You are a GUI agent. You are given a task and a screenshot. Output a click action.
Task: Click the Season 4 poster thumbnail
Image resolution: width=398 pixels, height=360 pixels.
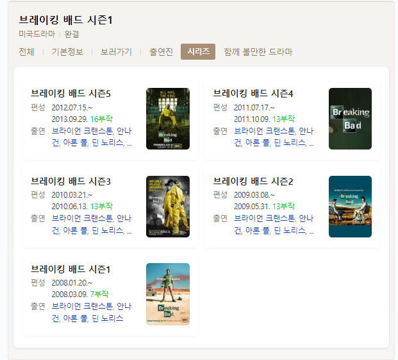coord(350,119)
